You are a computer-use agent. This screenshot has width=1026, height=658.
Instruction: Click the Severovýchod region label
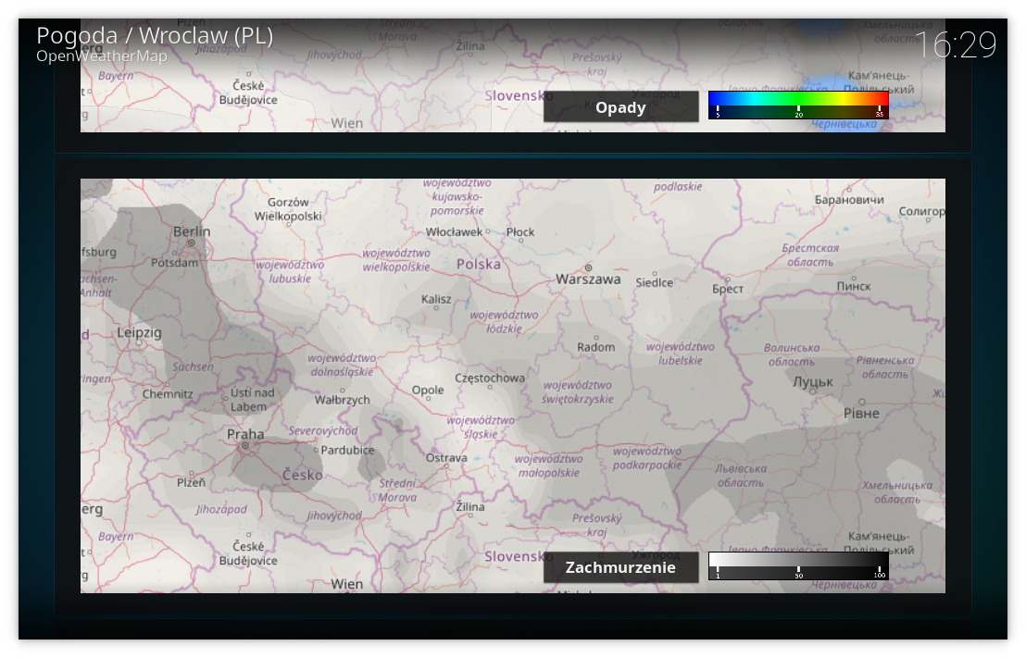(x=323, y=431)
